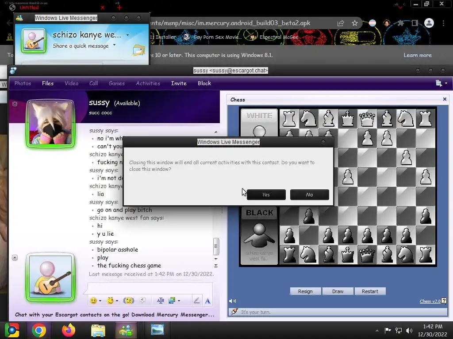Click the voice clip icon
The image size is (453, 339).
142,300
